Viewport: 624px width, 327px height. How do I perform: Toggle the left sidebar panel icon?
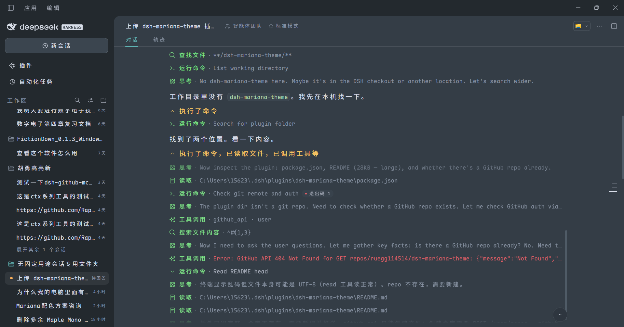[11, 8]
